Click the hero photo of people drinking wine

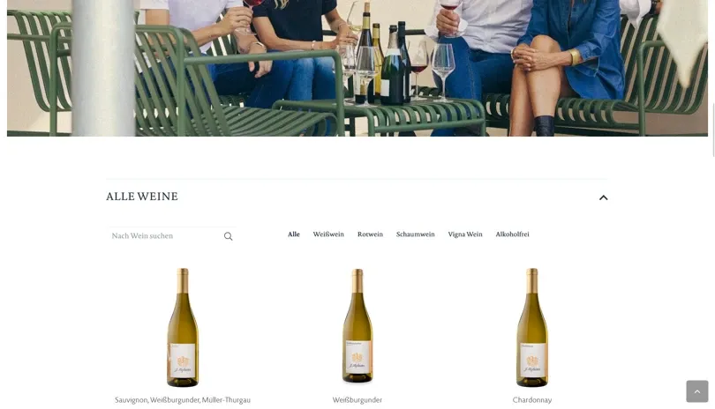click(x=357, y=68)
